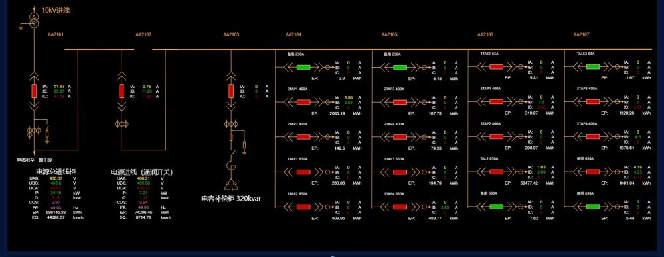
Task: Toggle the green 备用 630A breaker in AA2106
Action: [496, 207]
